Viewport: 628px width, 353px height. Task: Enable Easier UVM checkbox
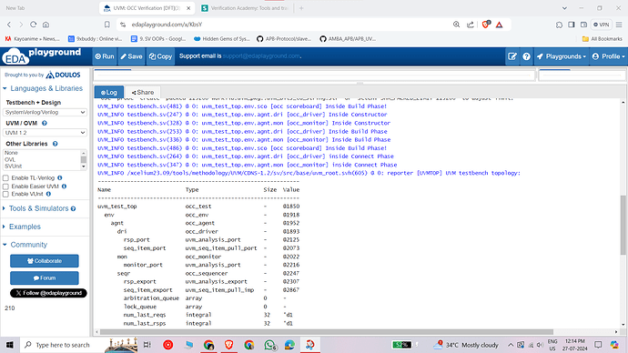[5, 187]
